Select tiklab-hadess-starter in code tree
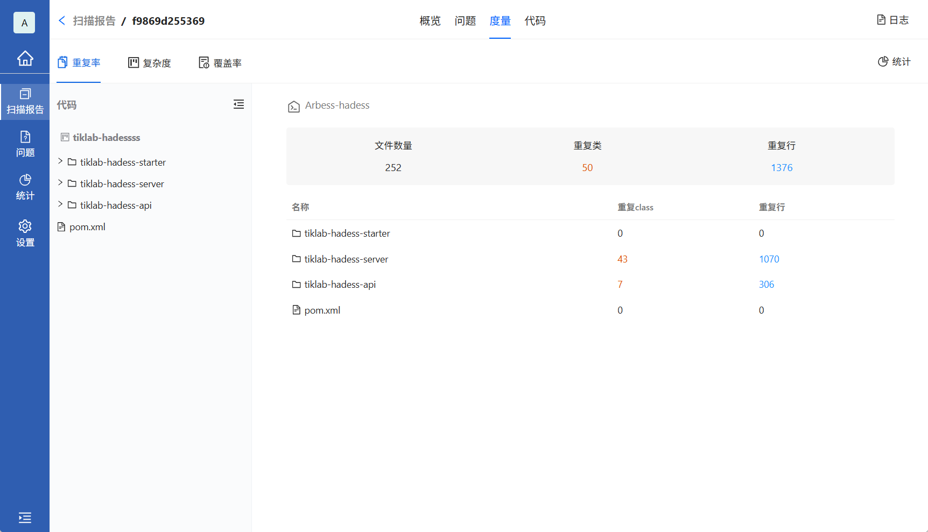 click(123, 162)
